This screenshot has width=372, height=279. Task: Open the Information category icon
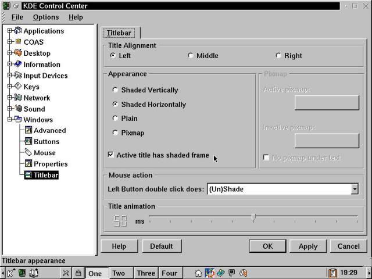click(x=17, y=64)
